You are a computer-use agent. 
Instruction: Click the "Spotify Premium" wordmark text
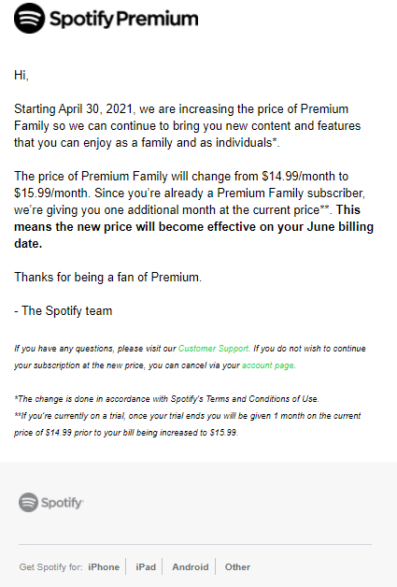[124, 19]
